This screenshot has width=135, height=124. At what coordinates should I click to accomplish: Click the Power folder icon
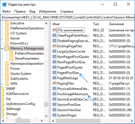coord(7,69)
